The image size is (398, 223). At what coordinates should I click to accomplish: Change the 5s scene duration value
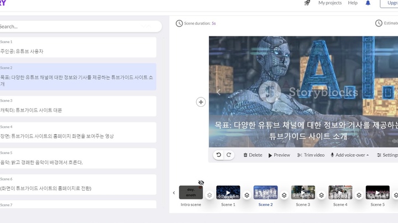coord(214,23)
